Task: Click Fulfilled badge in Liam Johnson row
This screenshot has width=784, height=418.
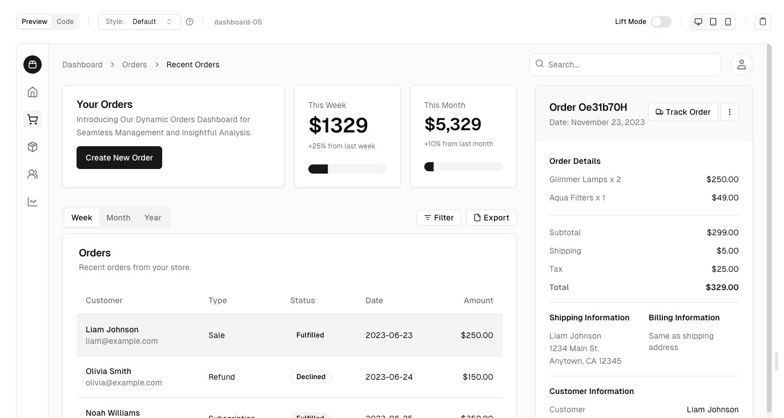Action: (x=310, y=335)
